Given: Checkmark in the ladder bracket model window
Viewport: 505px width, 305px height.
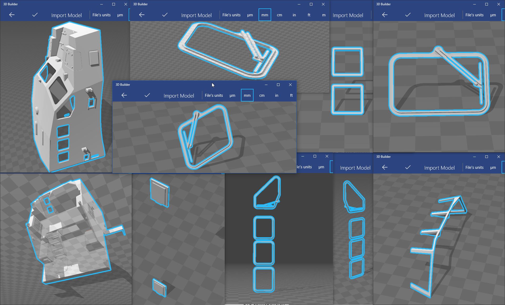Looking at the screenshot, I should 408,167.
